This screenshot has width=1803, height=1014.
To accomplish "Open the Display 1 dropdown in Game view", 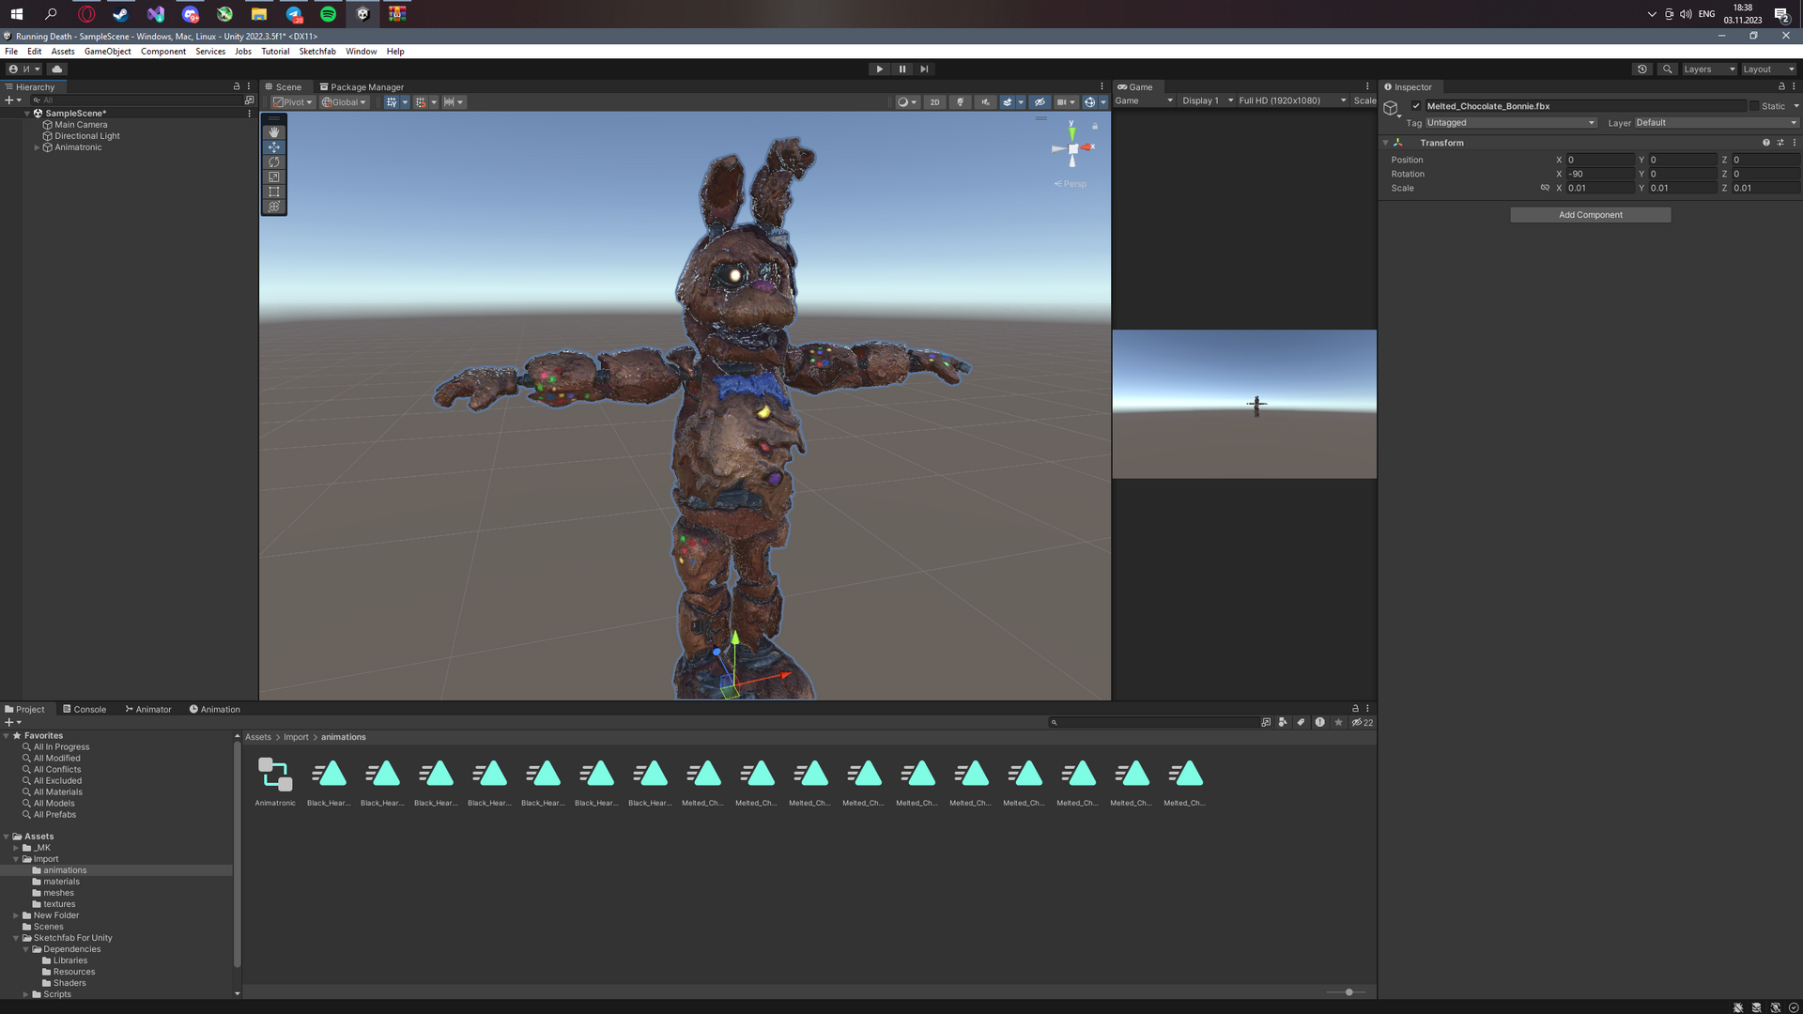I will (x=1207, y=100).
